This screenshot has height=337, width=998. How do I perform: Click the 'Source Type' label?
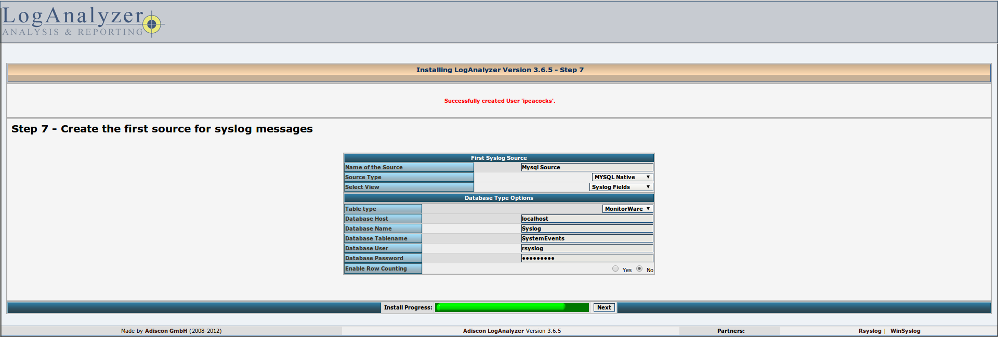pyautogui.click(x=409, y=177)
